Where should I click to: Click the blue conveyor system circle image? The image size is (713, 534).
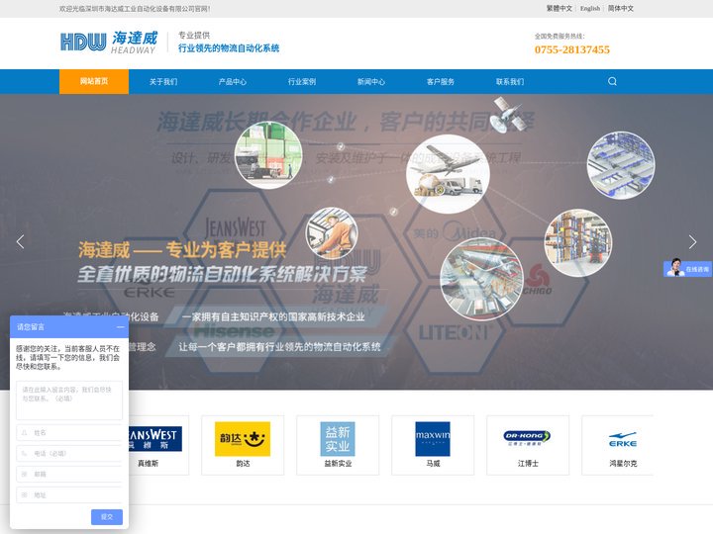pos(621,165)
